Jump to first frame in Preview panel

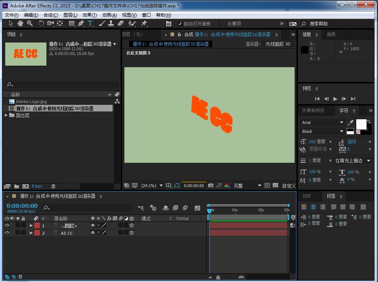point(317,99)
